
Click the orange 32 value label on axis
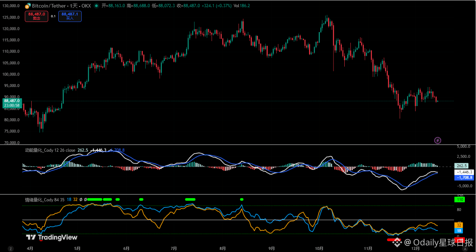(x=459, y=225)
